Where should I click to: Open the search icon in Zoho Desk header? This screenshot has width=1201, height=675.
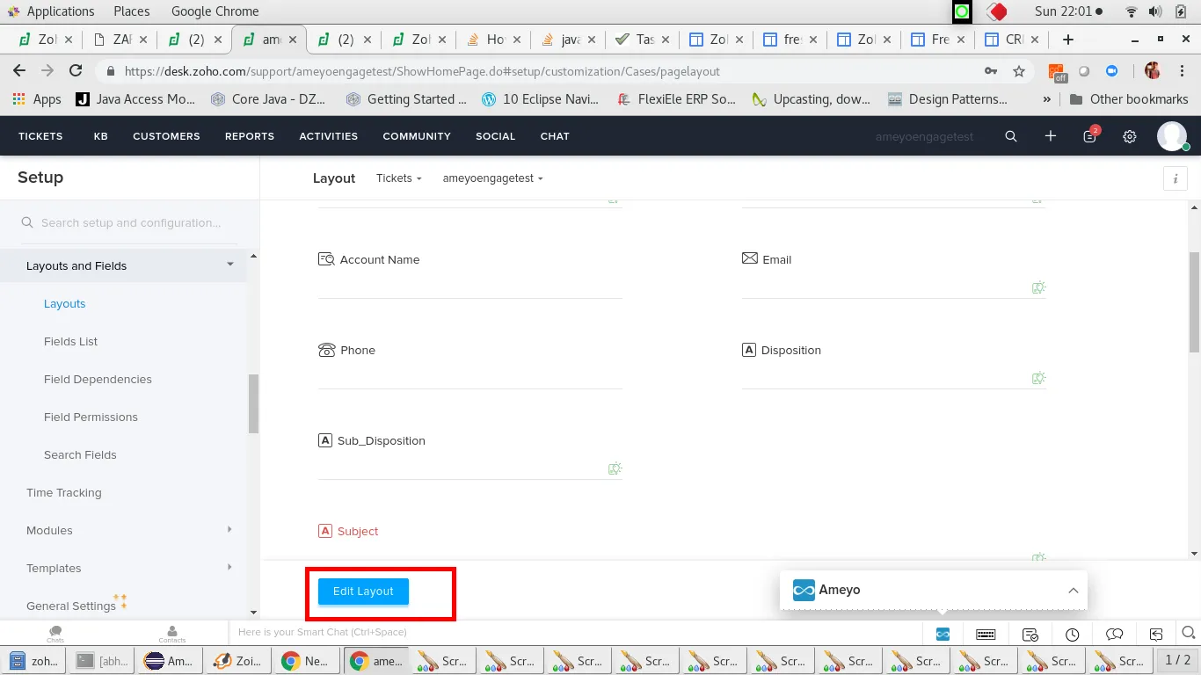(1011, 136)
